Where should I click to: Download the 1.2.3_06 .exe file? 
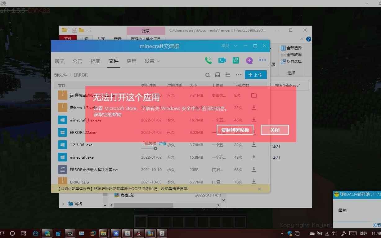254,145
